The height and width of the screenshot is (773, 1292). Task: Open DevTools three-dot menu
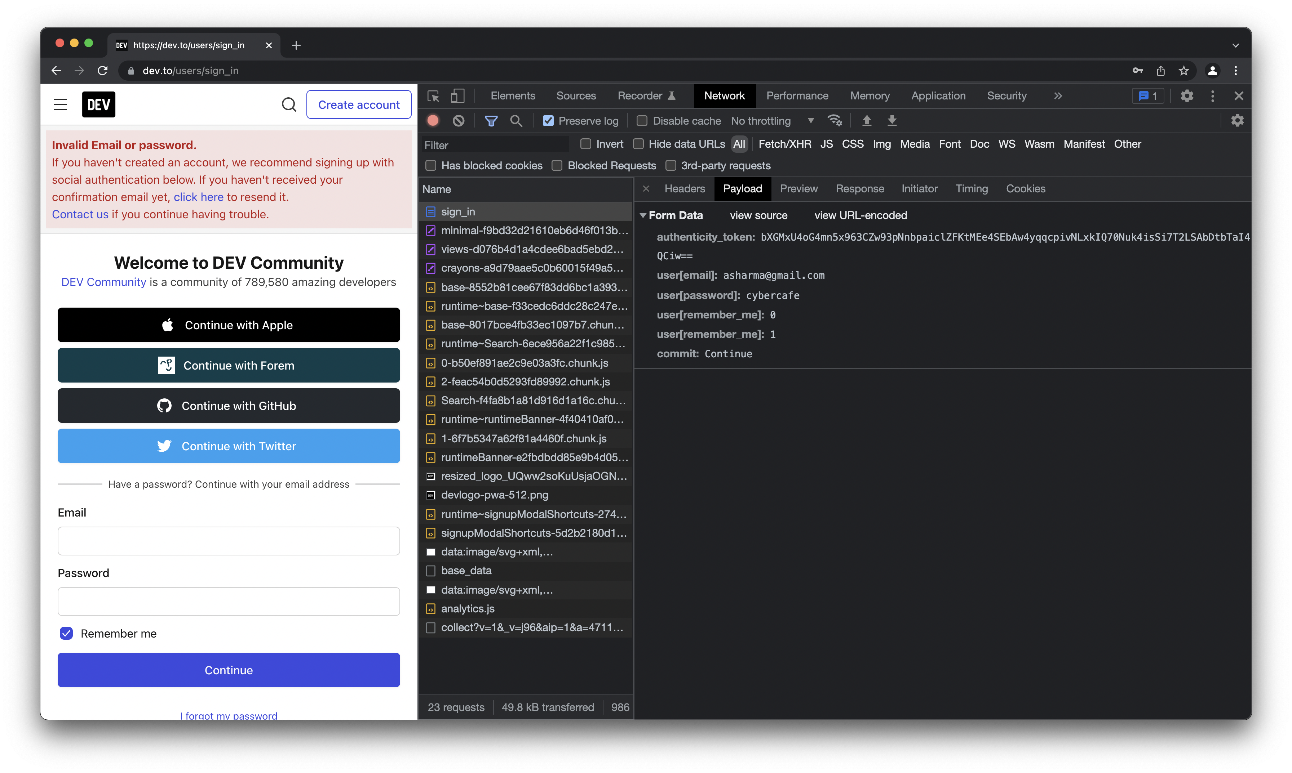(1212, 96)
